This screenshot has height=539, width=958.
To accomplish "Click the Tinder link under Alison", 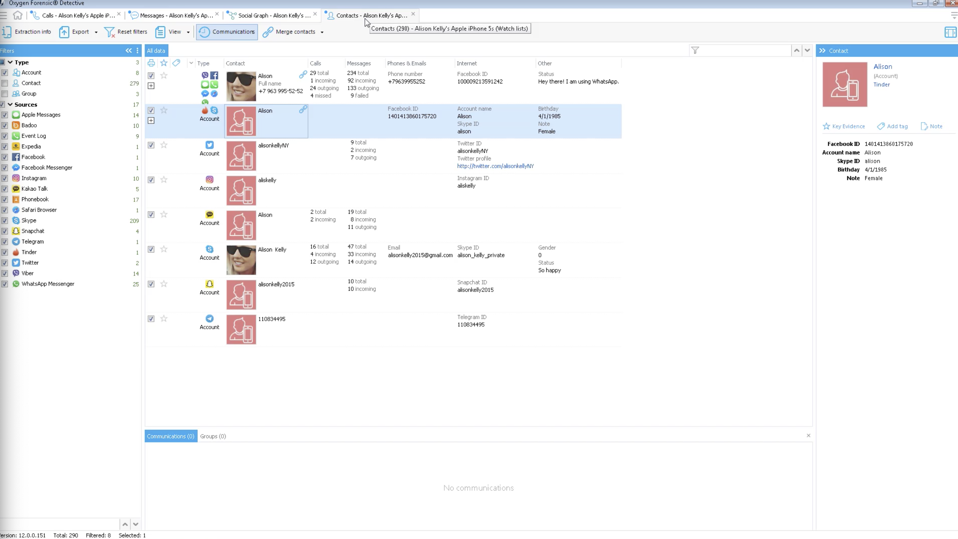I will pyautogui.click(x=882, y=84).
